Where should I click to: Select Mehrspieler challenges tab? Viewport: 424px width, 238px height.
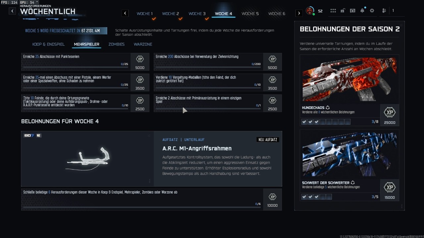click(x=86, y=44)
